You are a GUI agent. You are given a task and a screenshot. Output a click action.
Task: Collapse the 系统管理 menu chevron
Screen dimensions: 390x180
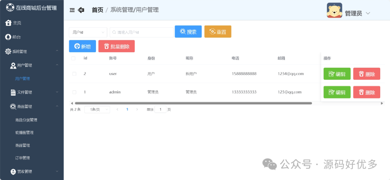click(57, 51)
